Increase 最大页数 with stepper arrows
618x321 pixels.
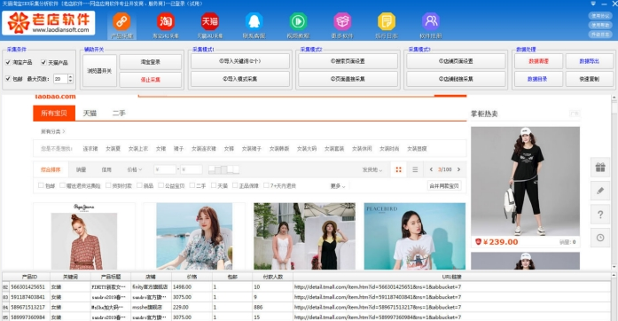click(71, 76)
